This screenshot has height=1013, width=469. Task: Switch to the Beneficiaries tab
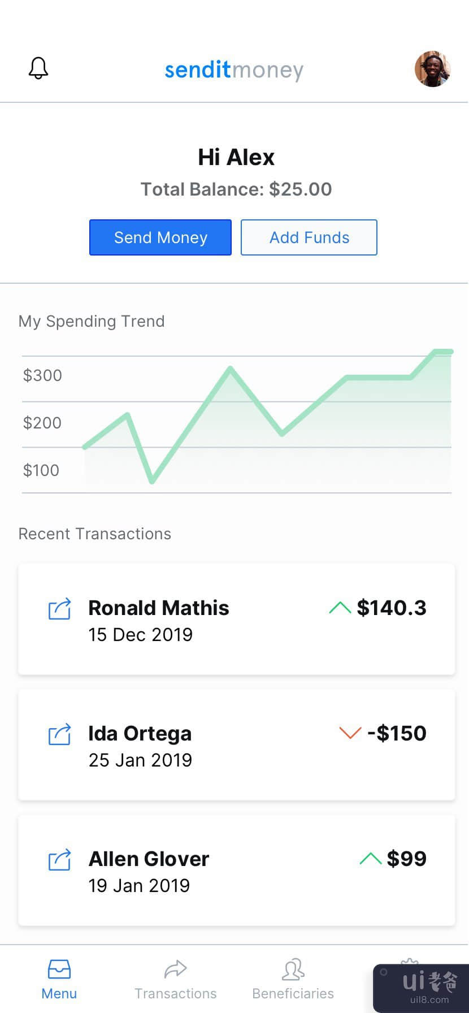[x=293, y=979]
